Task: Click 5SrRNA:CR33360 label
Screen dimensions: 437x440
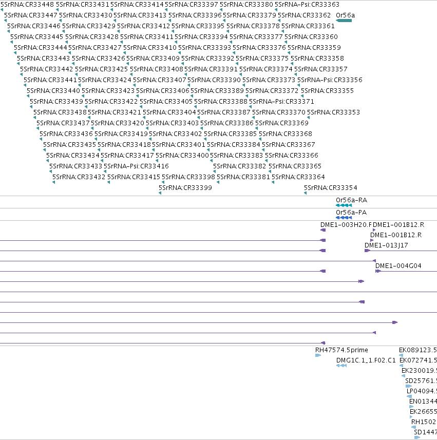Action: tap(311, 37)
